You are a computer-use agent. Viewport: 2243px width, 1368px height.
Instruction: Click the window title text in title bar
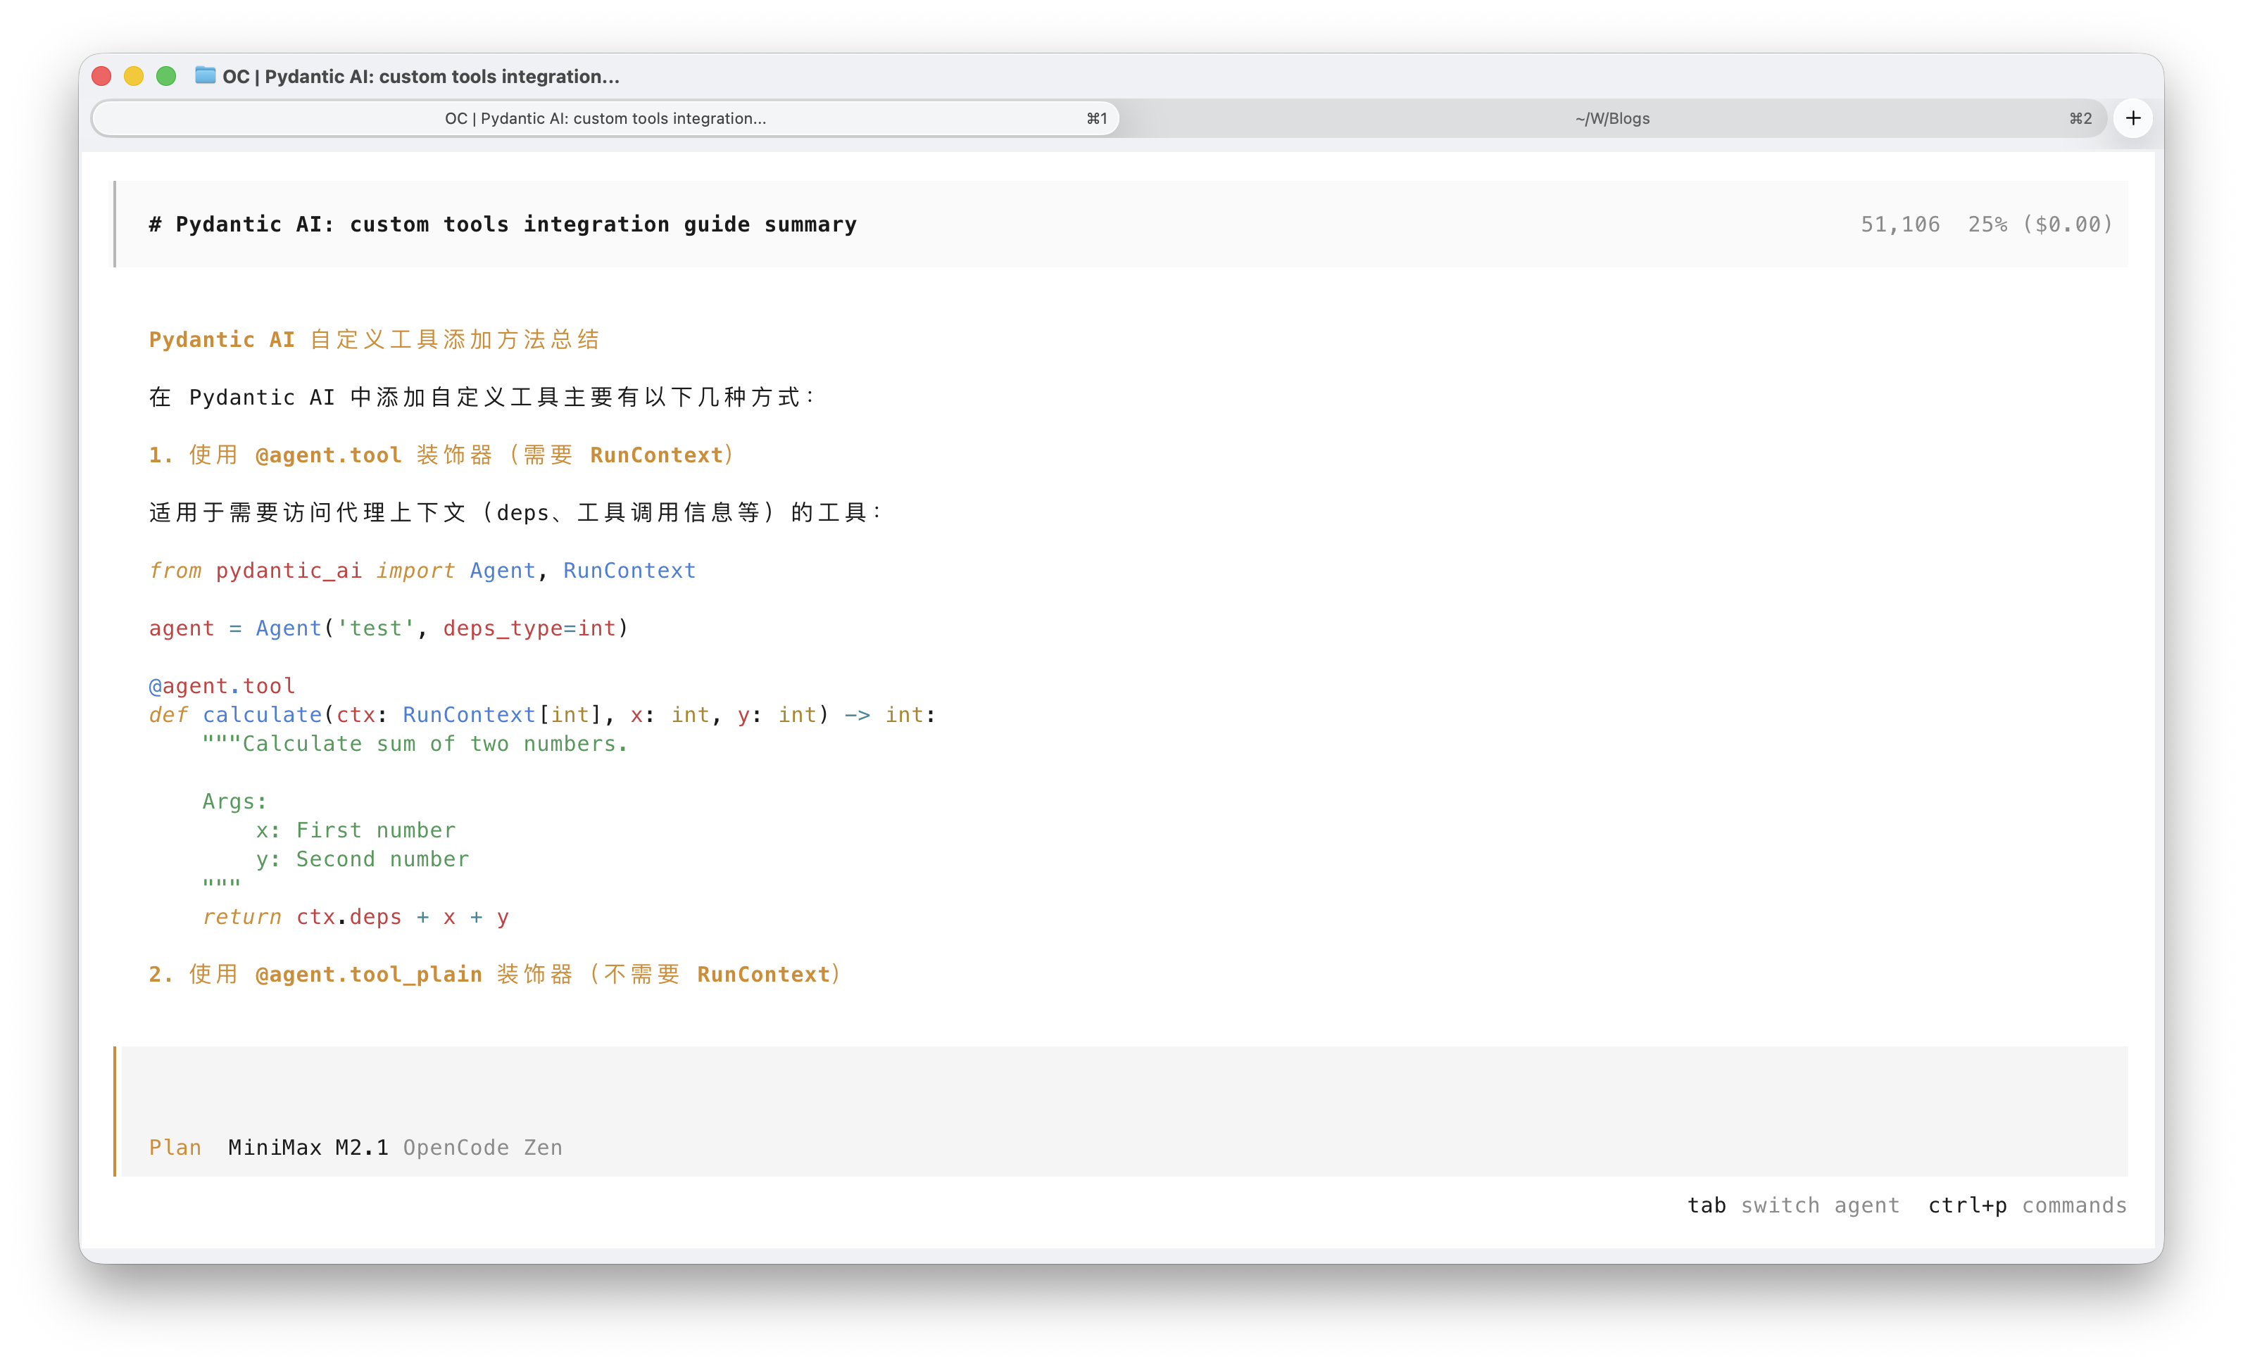pos(420,77)
